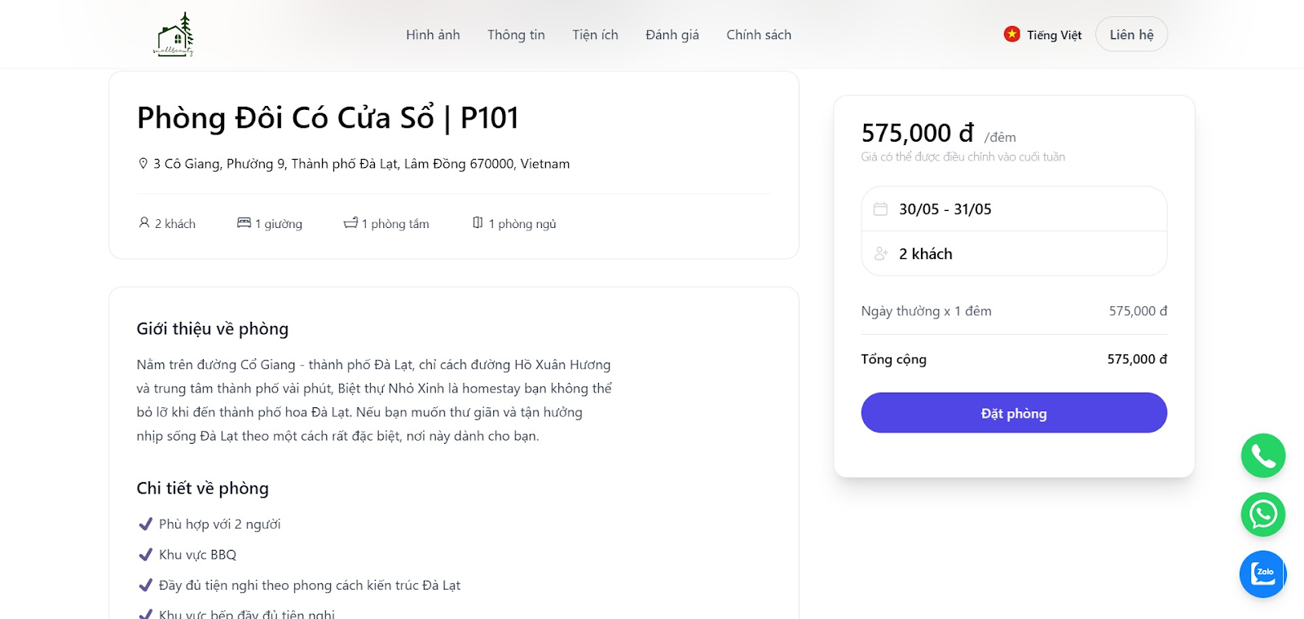The width and height of the screenshot is (1304, 619).
Task: Open the Tiếng Việt language selector
Action: tap(1043, 34)
